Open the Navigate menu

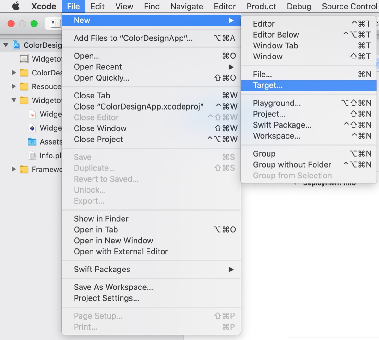[187, 6]
